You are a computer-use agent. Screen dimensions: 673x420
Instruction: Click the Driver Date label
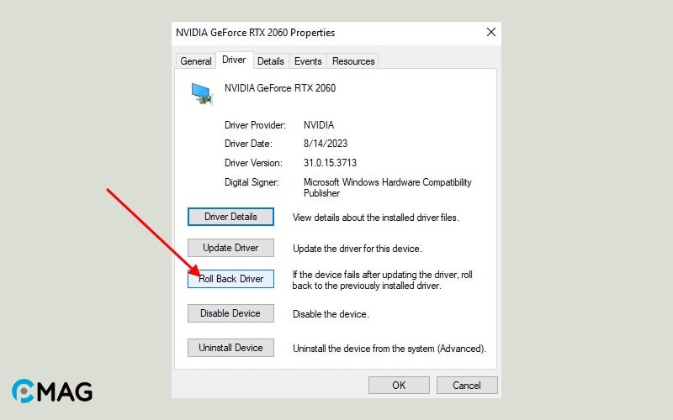pos(248,144)
